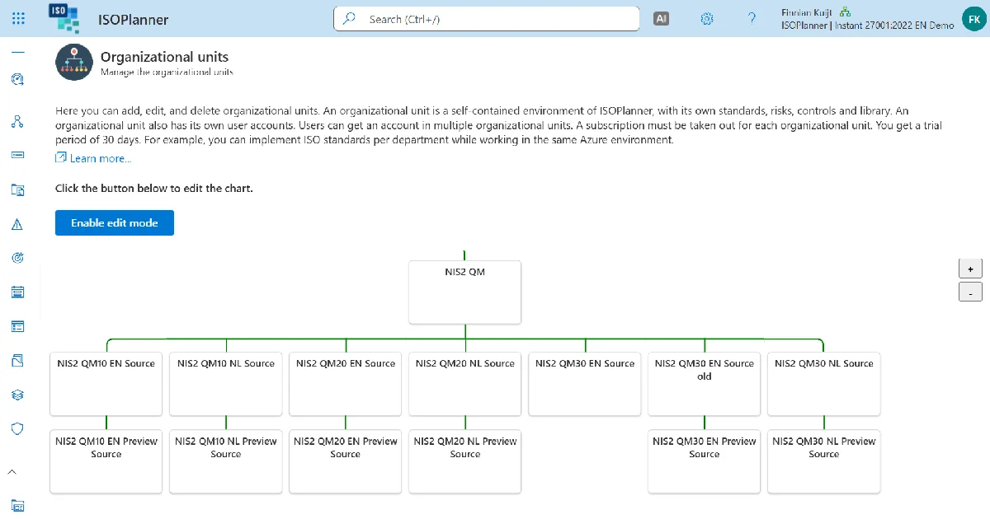Click the Organizational units header icon
The width and height of the screenshot is (990, 519).
click(x=73, y=63)
